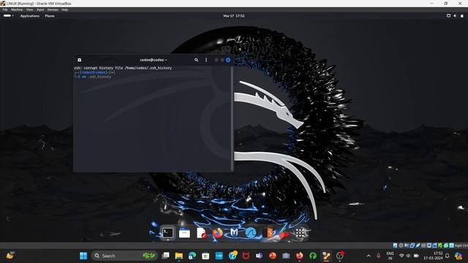Launch the text editor icon in the dock
468x263 pixels.
(202, 233)
